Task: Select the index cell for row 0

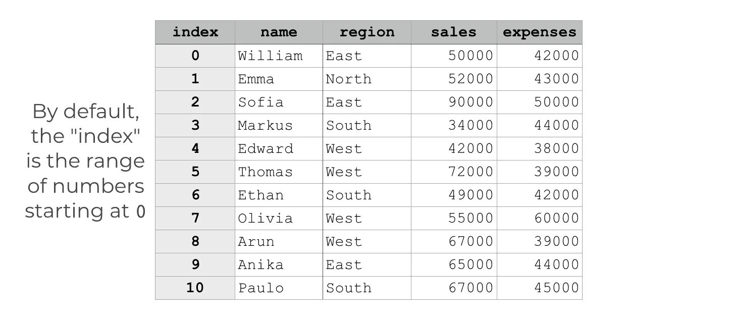Action: pos(195,56)
